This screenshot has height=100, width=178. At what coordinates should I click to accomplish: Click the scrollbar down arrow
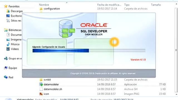[x=176, y=94]
